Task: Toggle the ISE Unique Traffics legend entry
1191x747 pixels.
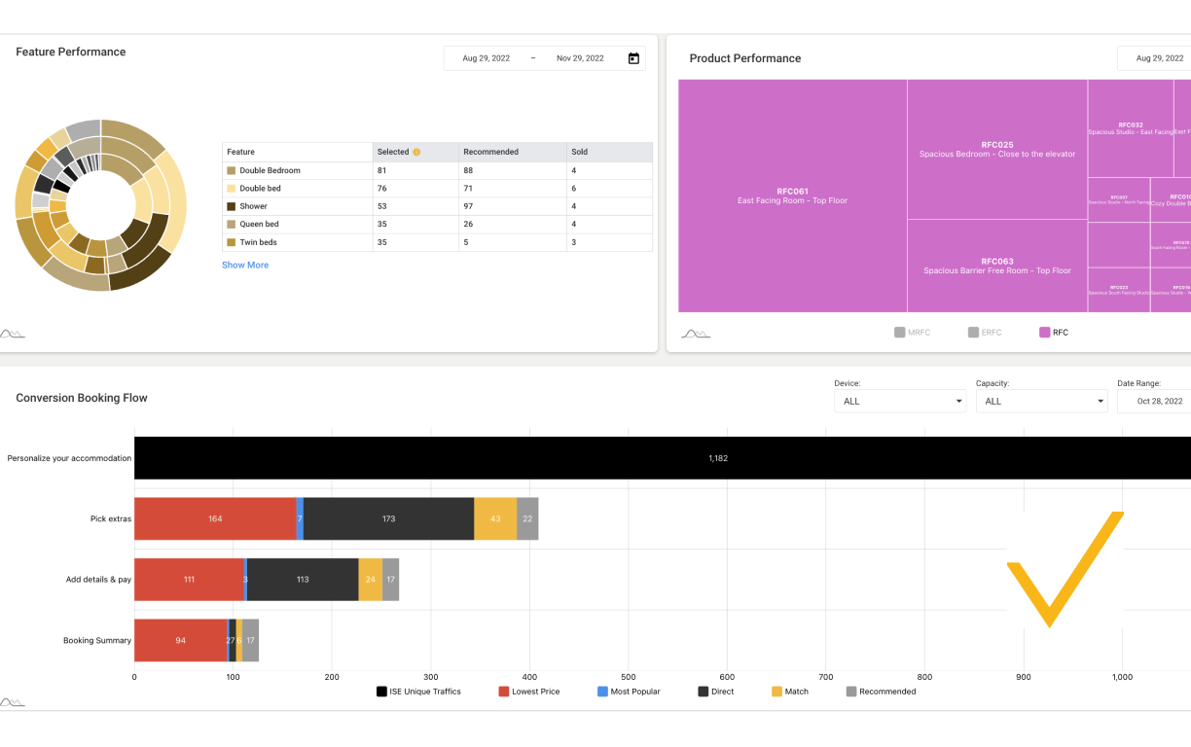Action: click(418, 692)
